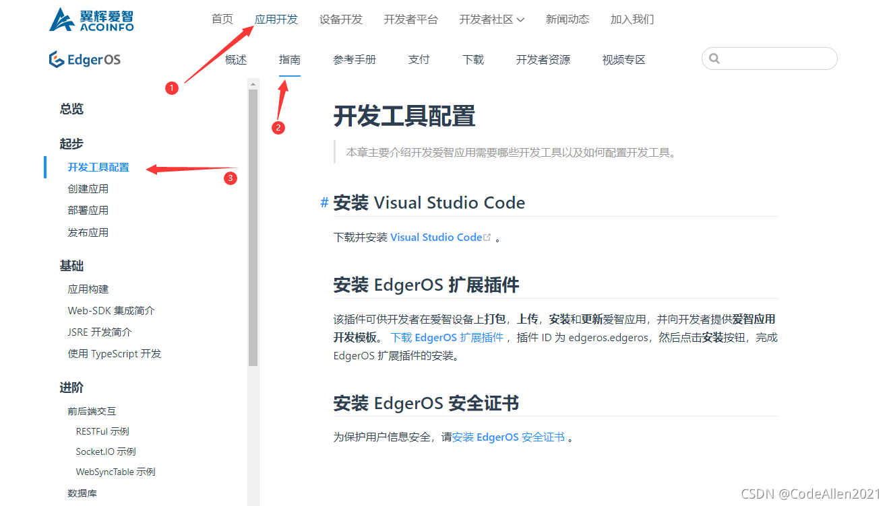
Task: Select the 基础 sidebar section
Action: click(71, 266)
